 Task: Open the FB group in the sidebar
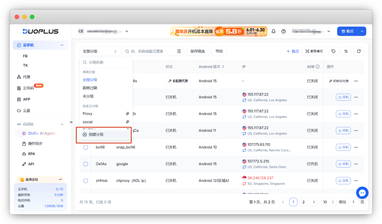tap(25, 56)
